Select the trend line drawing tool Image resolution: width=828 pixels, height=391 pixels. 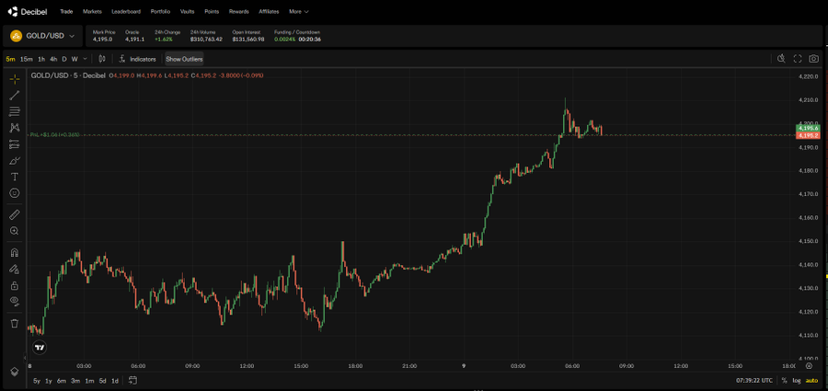14,96
